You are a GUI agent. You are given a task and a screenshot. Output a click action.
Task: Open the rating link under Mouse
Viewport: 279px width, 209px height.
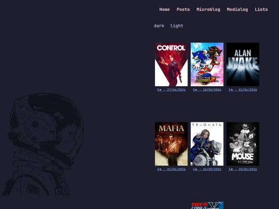[243, 169]
